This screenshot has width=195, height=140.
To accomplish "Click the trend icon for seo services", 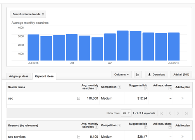I will click(78, 137).
